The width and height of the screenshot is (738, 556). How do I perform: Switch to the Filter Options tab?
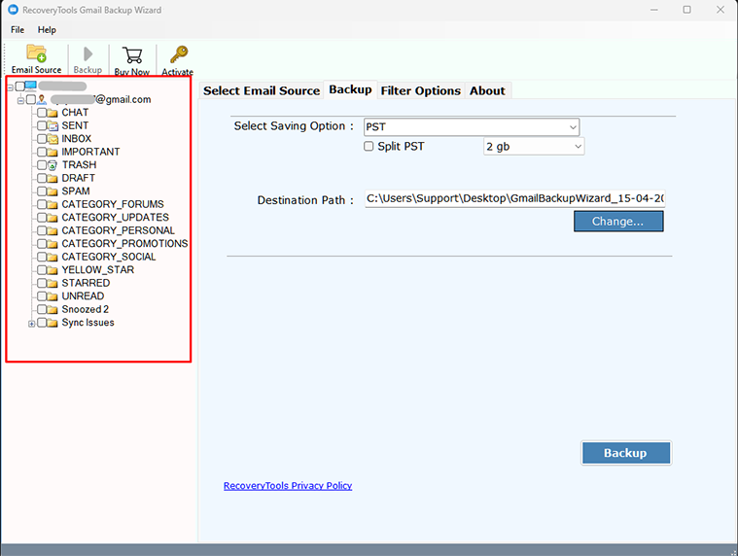coord(421,90)
